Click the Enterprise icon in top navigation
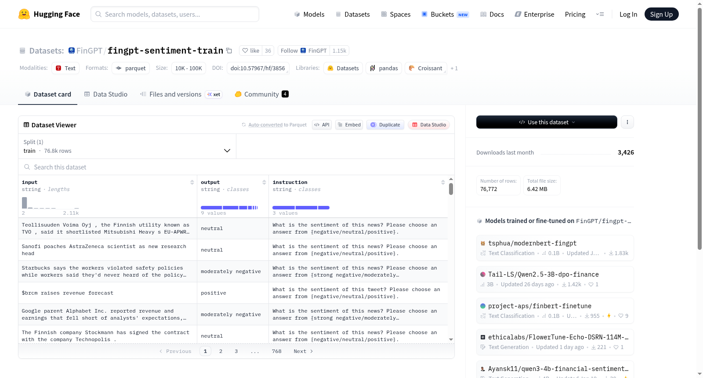Viewport: 703px width, 378px height. pyautogui.click(x=518, y=14)
